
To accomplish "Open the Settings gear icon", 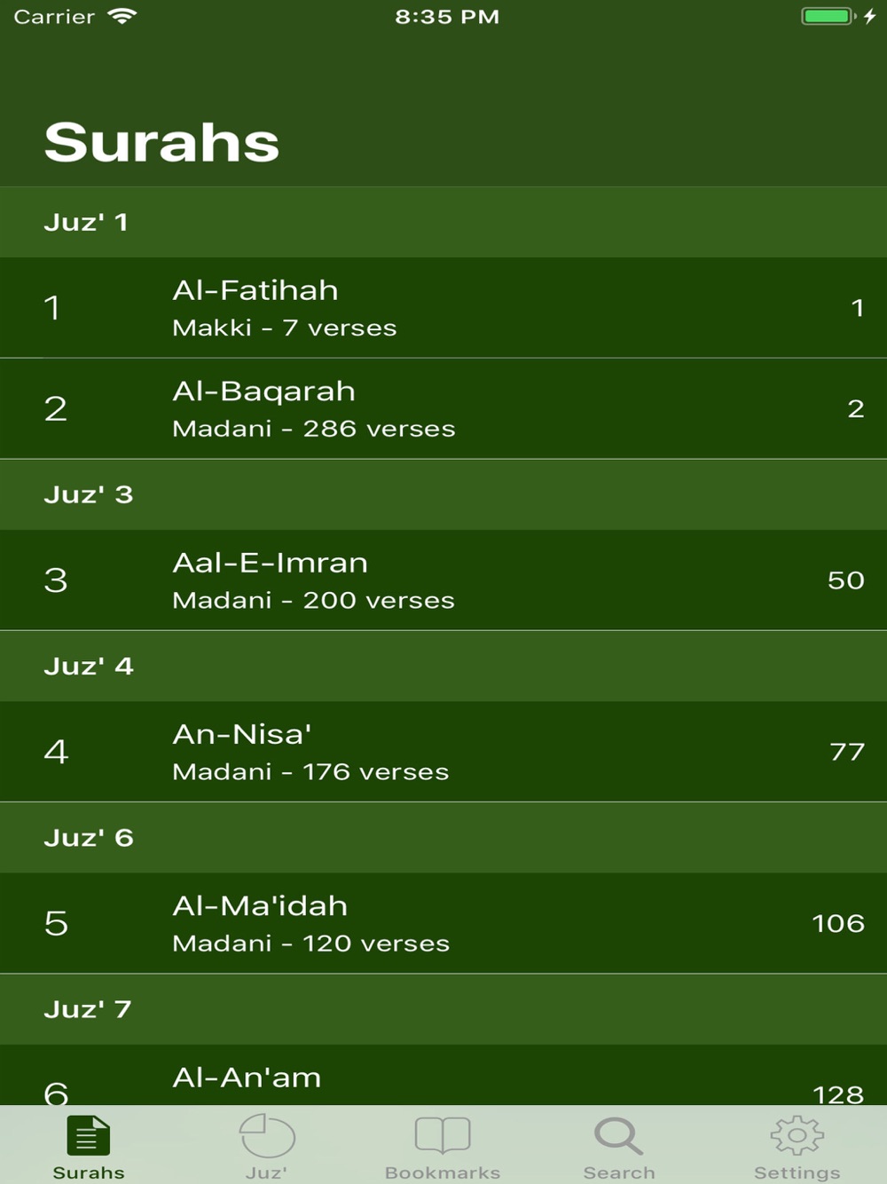I will (x=797, y=1136).
